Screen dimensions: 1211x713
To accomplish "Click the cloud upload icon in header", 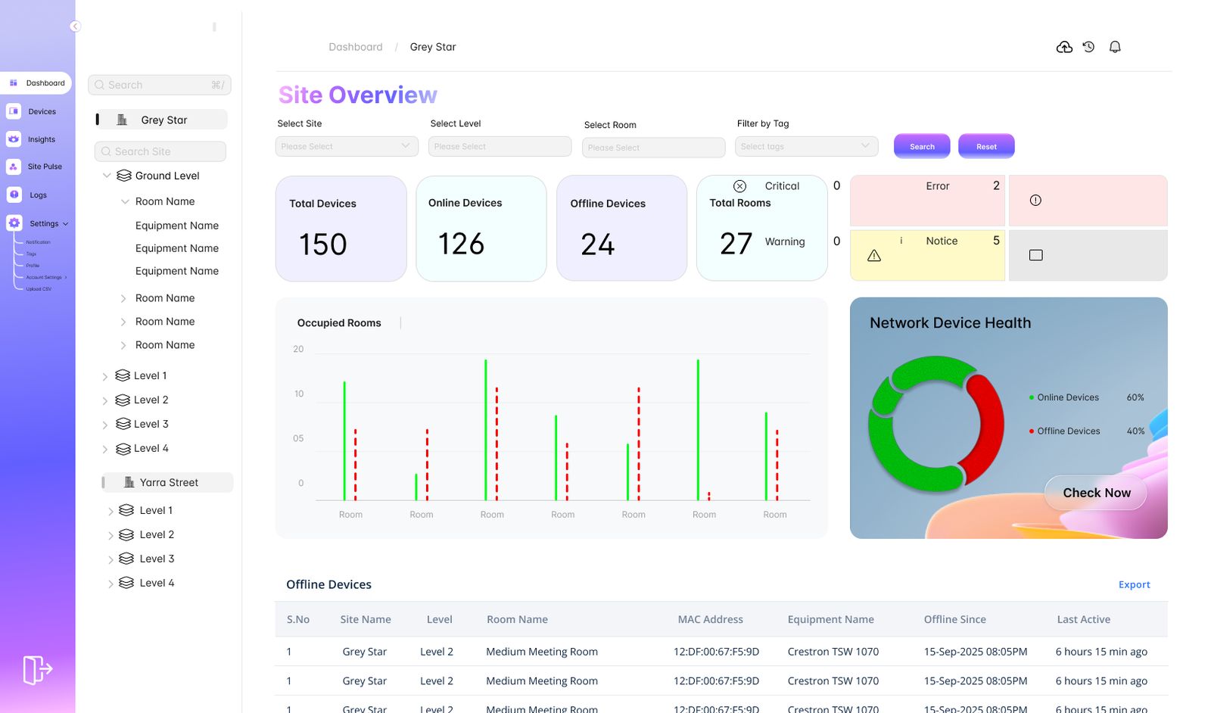I will coord(1064,47).
